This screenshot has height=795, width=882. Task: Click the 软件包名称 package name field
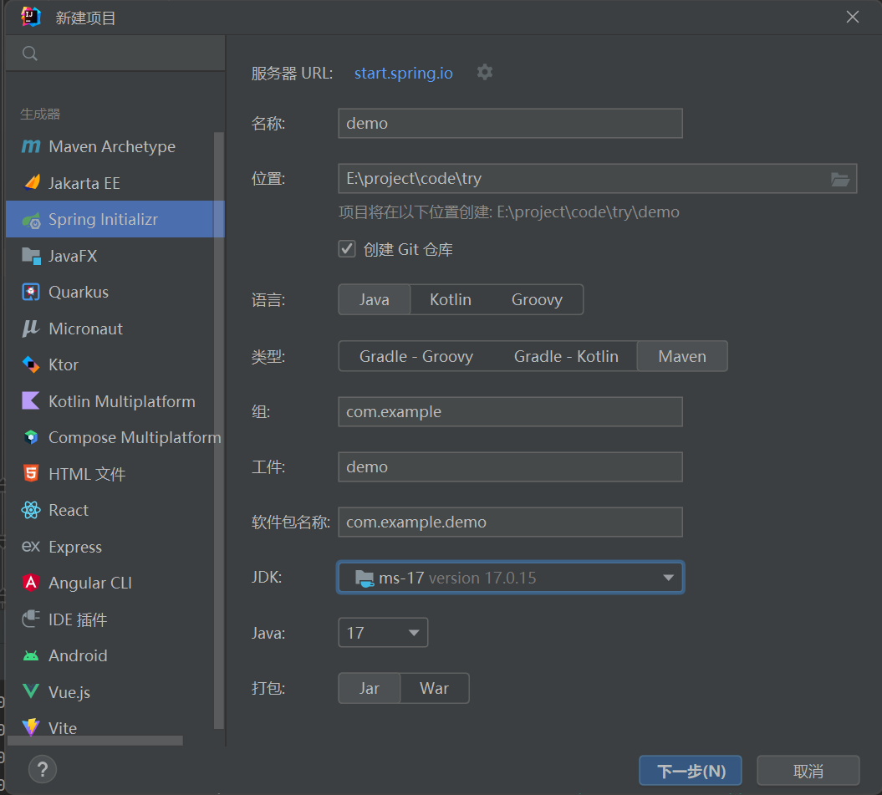(x=510, y=522)
